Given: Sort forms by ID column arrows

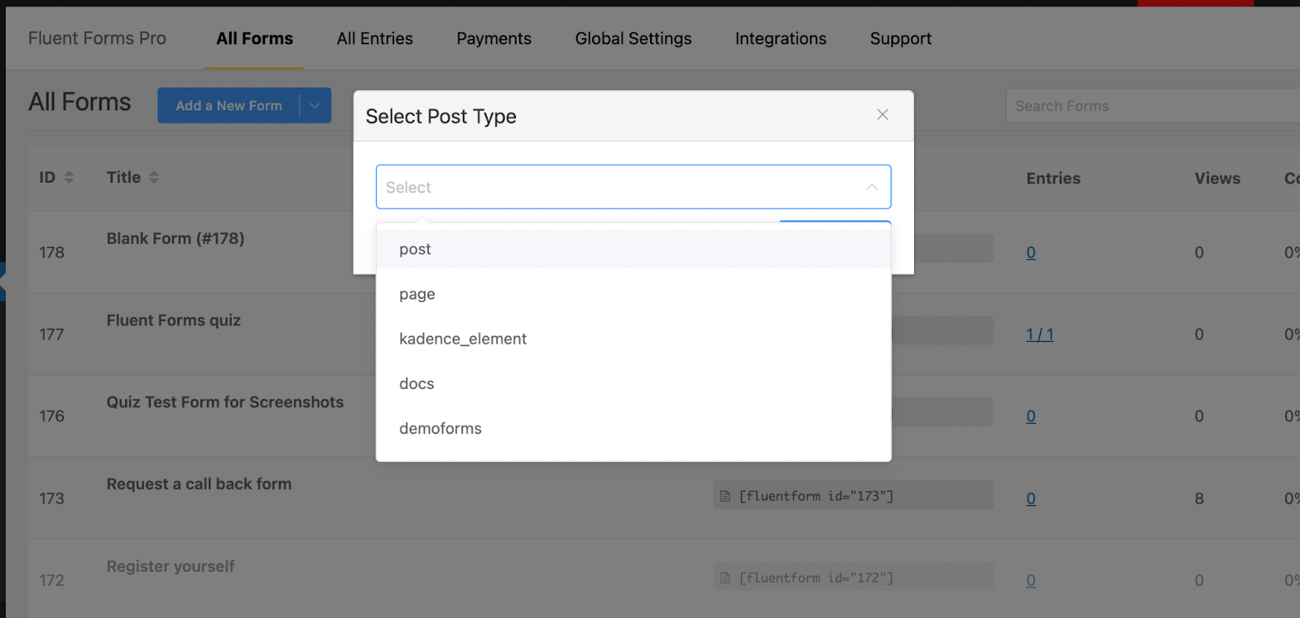Looking at the screenshot, I should pyautogui.click(x=69, y=177).
